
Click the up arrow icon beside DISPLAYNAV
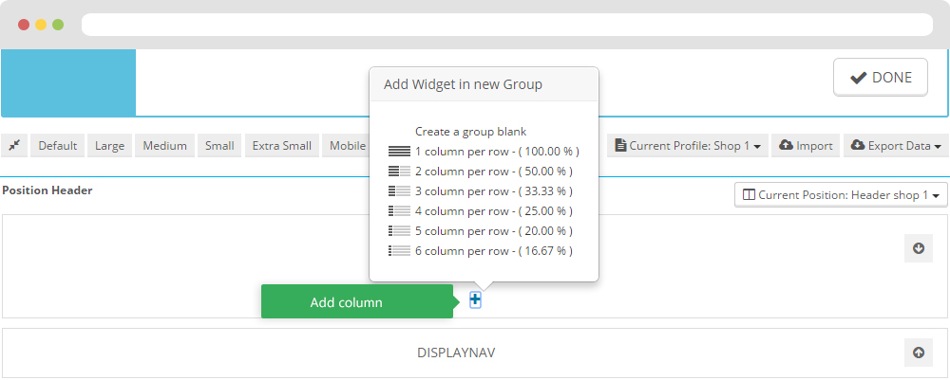coord(918,353)
